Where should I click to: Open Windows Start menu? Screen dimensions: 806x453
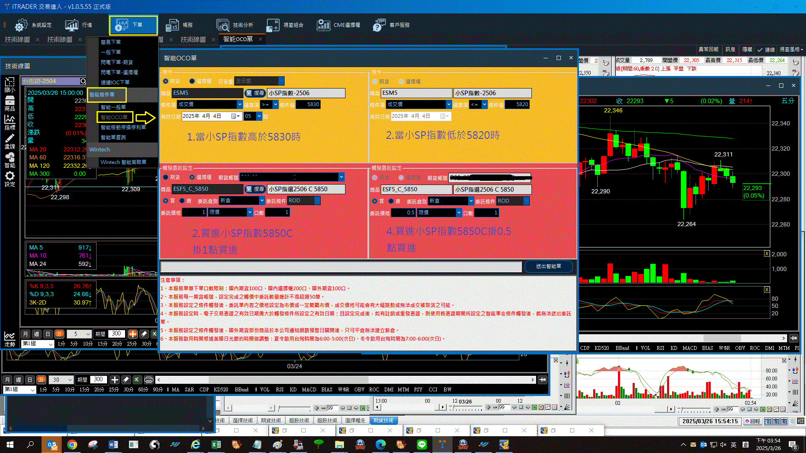pyautogui.click(x=10, y=445)
